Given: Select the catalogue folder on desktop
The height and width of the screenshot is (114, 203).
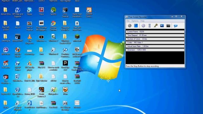Looking at the screenshot, I should click(6, 38).
